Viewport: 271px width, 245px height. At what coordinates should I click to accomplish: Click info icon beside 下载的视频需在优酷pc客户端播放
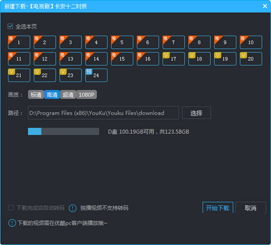[12, 223]
